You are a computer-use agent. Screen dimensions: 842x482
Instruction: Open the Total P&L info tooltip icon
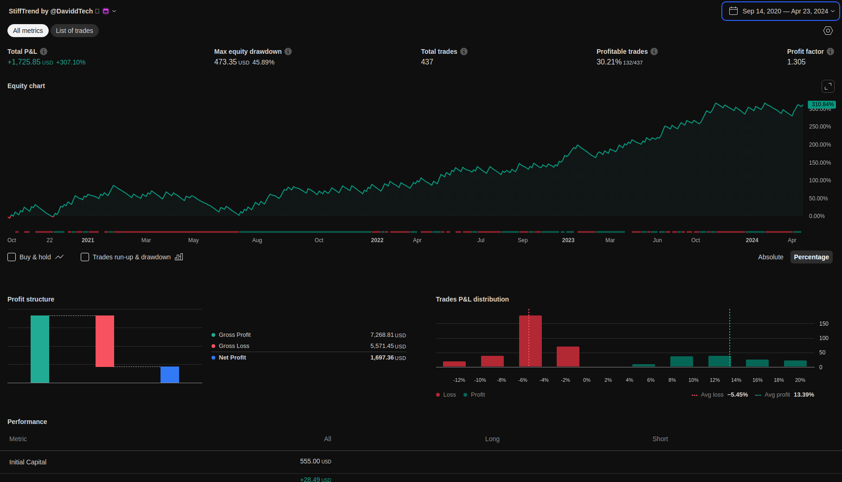[44, 51]
